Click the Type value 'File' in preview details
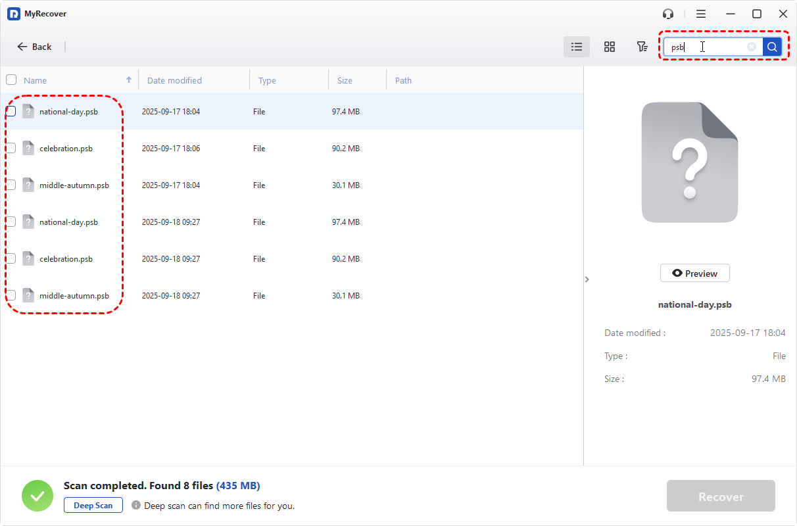This screenshot has width=797, height=526. (779, 356)
